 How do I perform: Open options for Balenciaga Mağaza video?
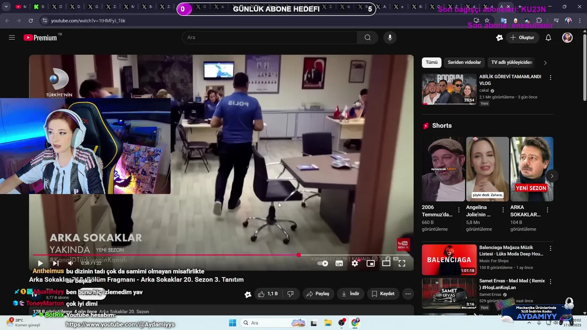tap(550, 248)
